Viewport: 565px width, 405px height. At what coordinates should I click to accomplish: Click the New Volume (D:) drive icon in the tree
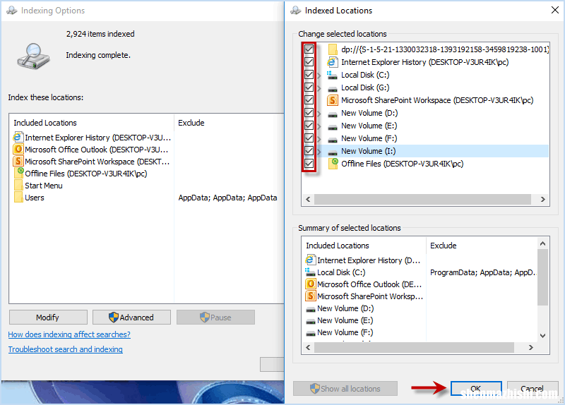pos(333,114)
